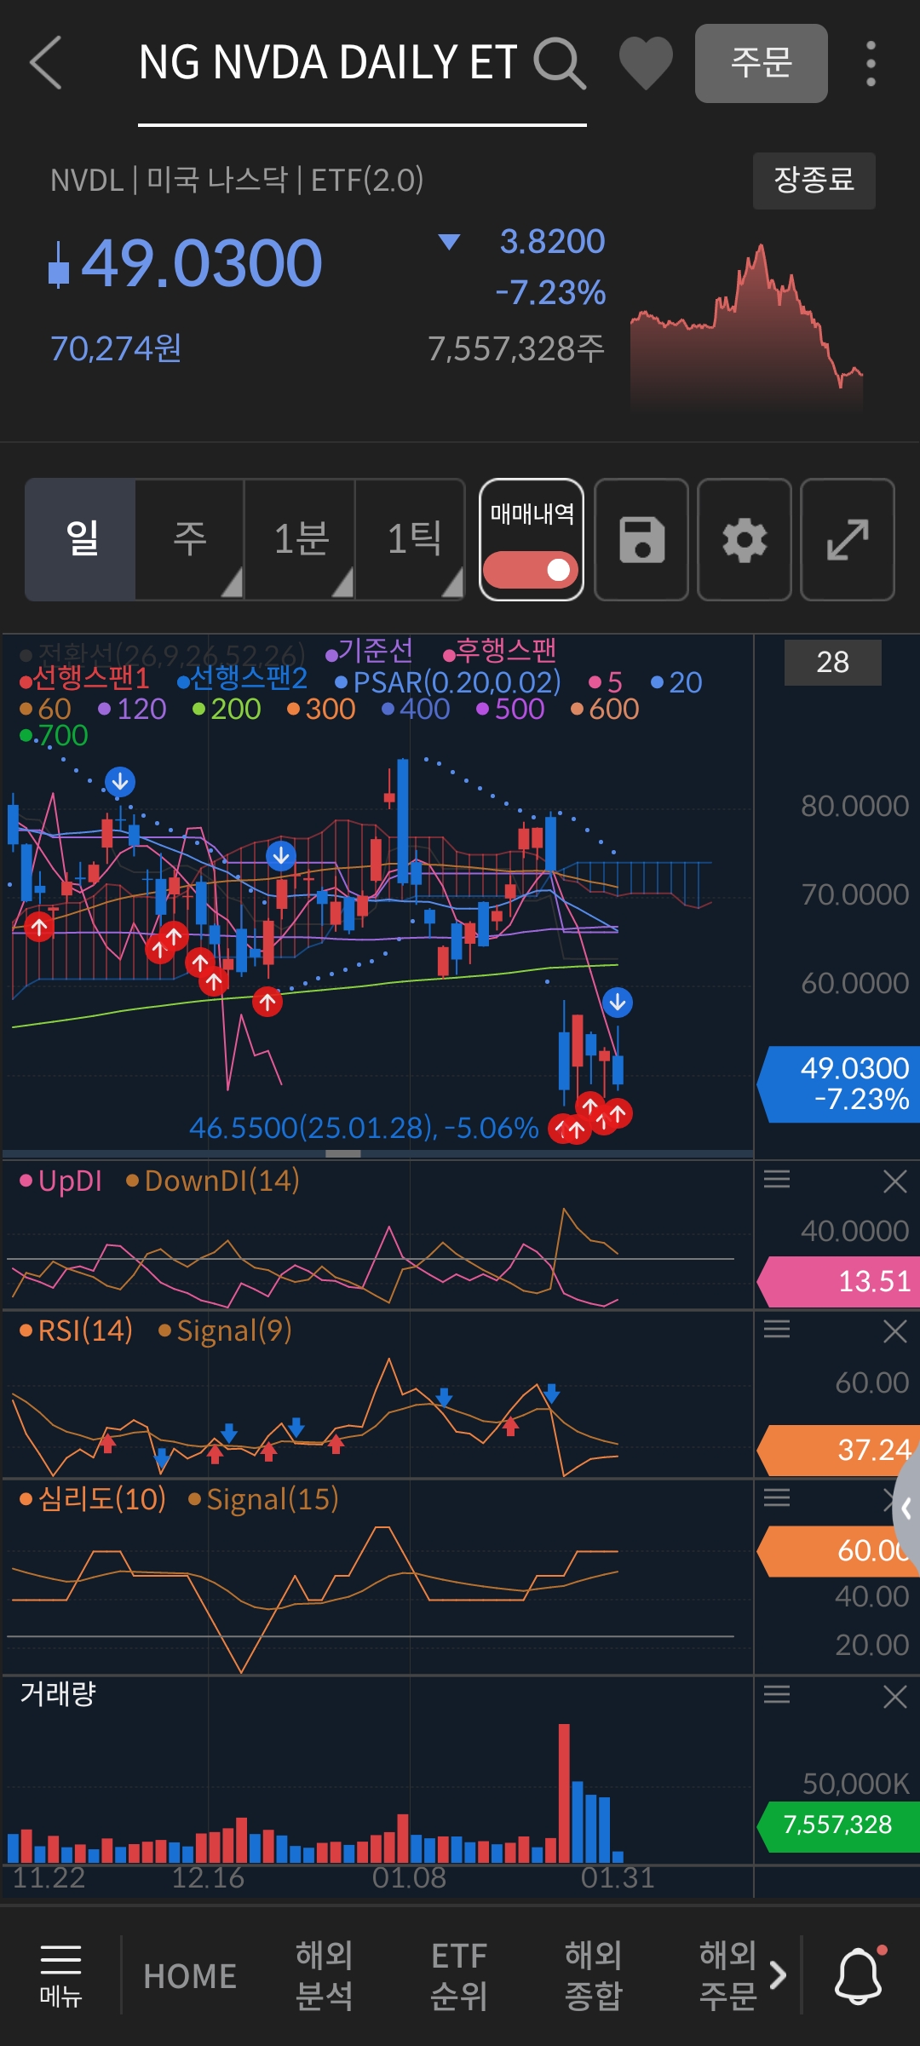Screen dimensions: 920x2046
Task: Tap the DownDI(14) legend label
Action: click(x=213, y=1181)
